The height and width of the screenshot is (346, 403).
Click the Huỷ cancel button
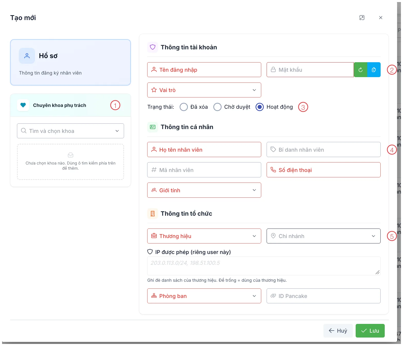tap(338, 331)
